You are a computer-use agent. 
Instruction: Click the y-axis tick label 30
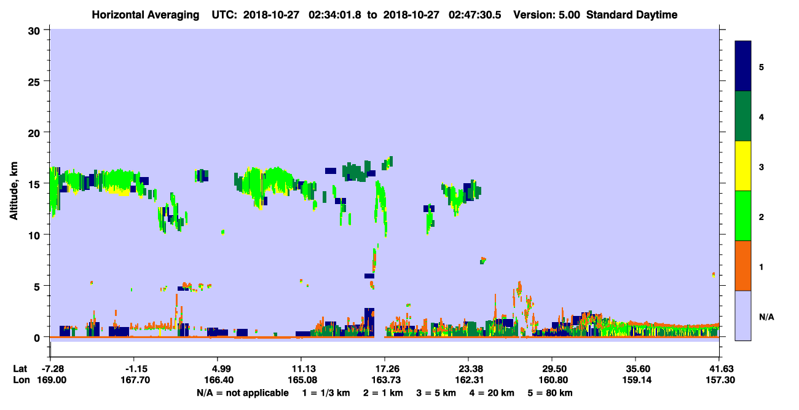pyautogui.click(x=36, y=30)
